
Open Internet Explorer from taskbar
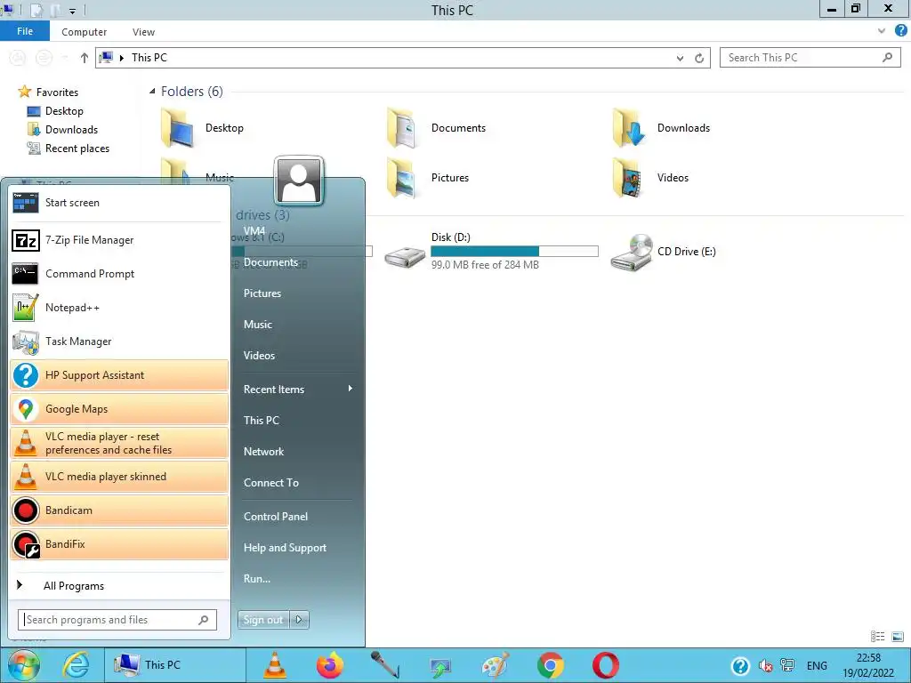tap(77, 665)
